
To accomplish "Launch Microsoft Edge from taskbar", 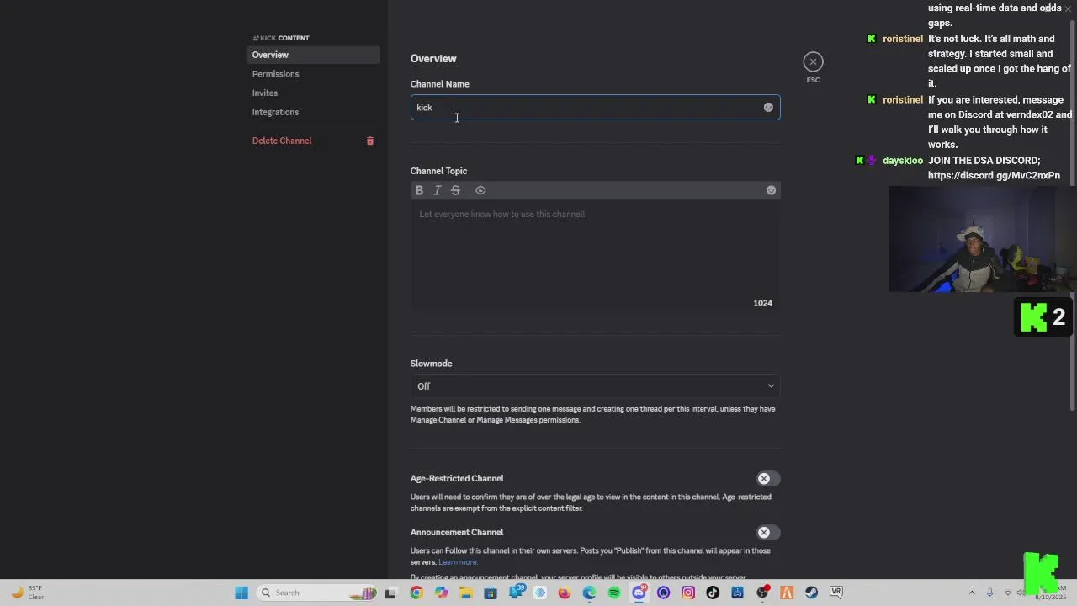I will coord(589,593).
